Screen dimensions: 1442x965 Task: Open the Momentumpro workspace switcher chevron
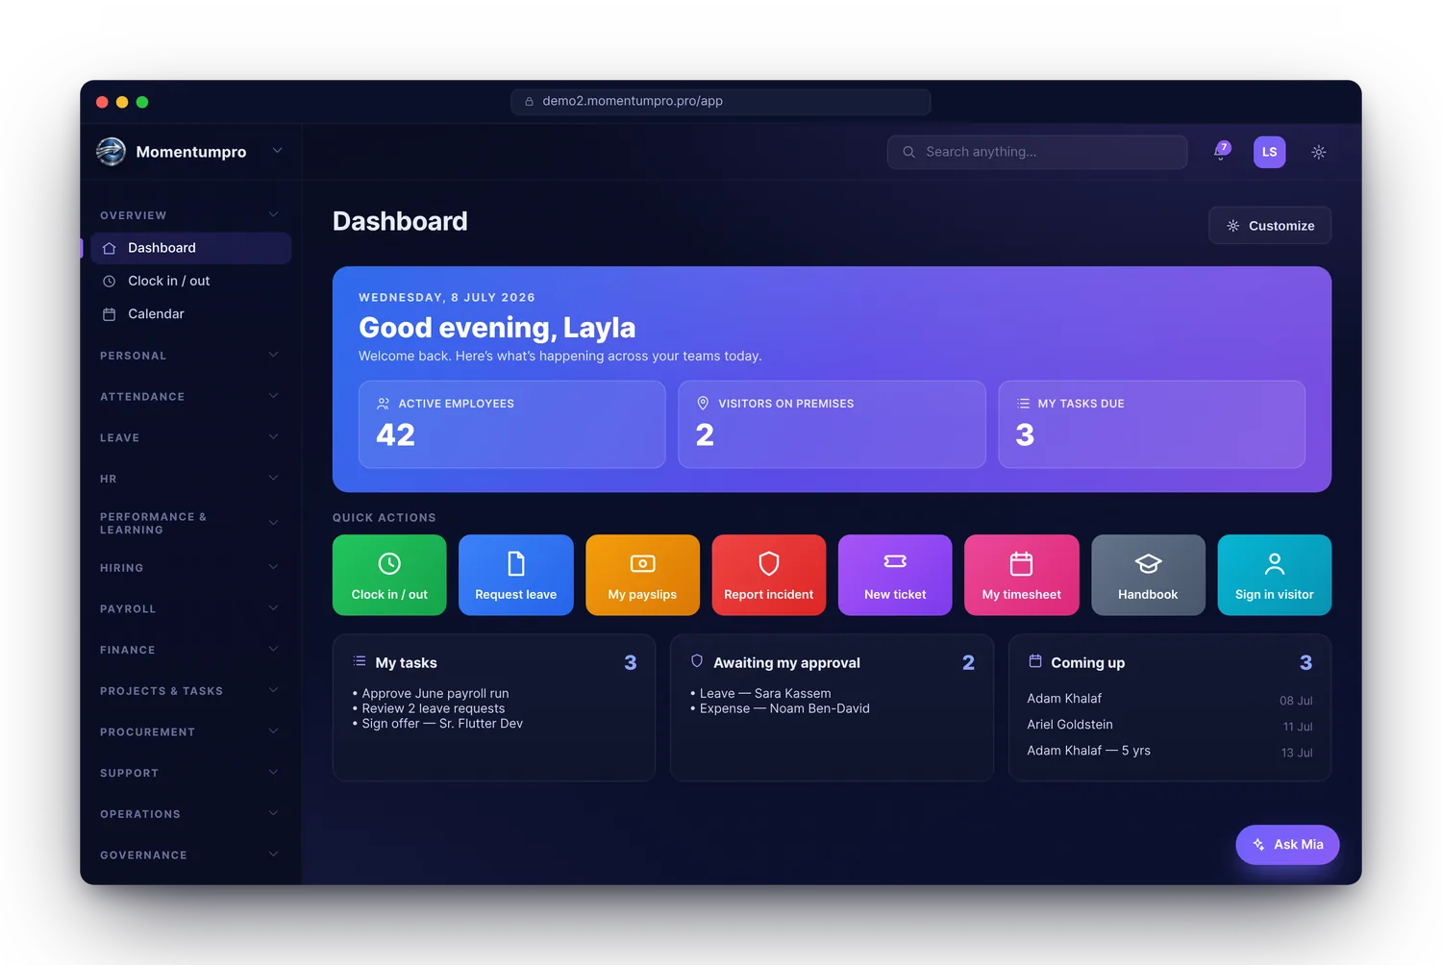click(277, 151)
